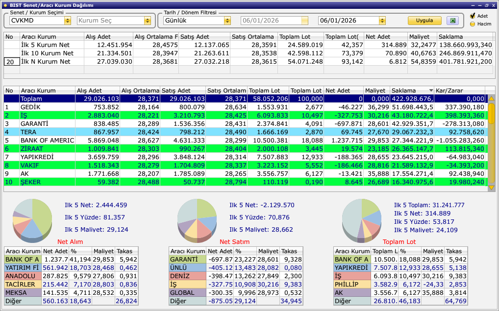Select the İŞ row in the broker table
Viewport: 499px width, 311px height.
(x=246, y=116)
